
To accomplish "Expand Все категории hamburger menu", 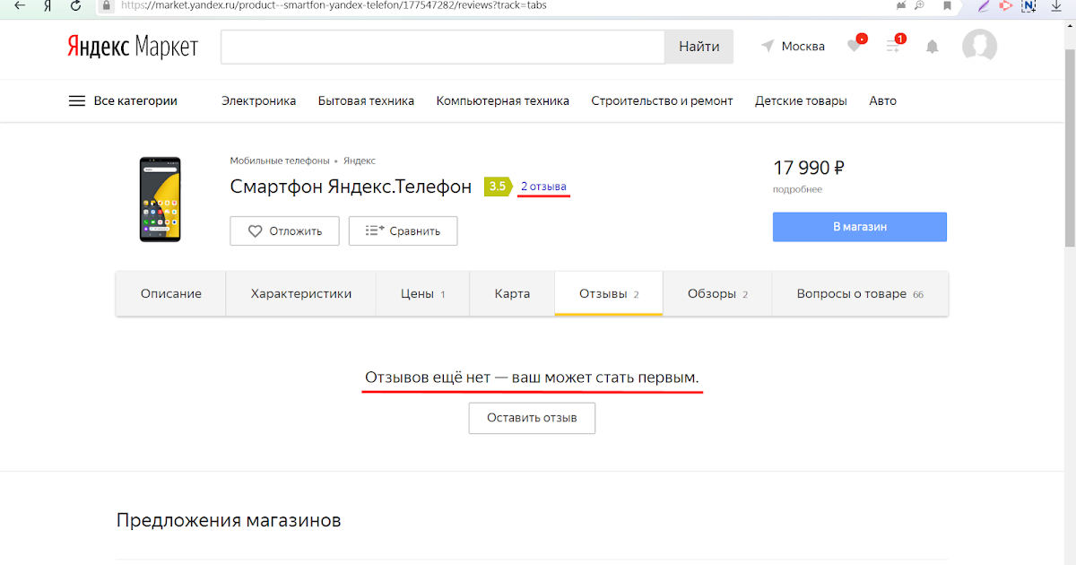I will (x=123, y=101).
